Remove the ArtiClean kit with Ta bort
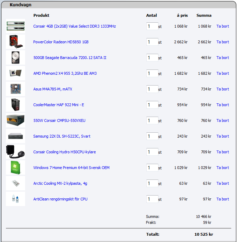The width and height of the screenshot is (251, 242). coord(222,199)
